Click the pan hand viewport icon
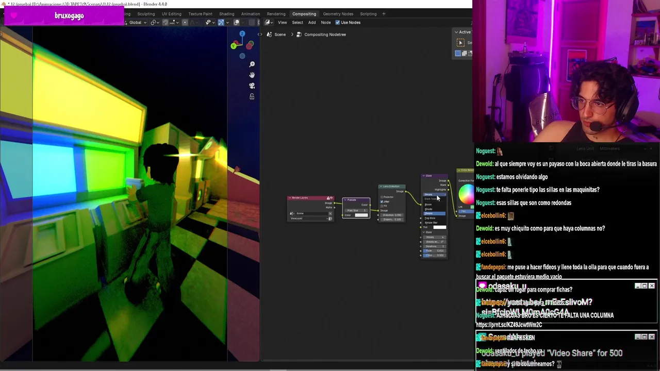660x371 pixels. [x=252, y=75]
